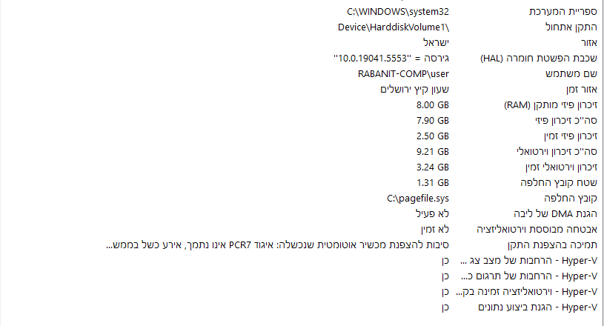Highlight total virtual memory 9.21 GB row
Viewport: 604px width, 326px height.
point(557,151)
